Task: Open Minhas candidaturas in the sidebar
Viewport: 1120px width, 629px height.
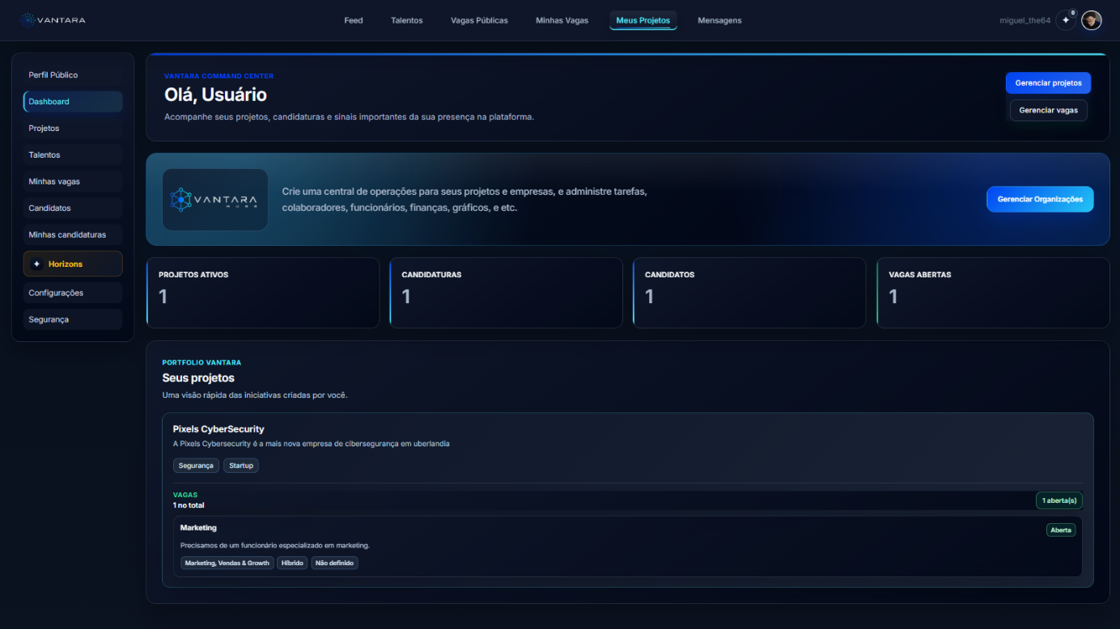Action: pyautogui.click(x=73, y=235)
